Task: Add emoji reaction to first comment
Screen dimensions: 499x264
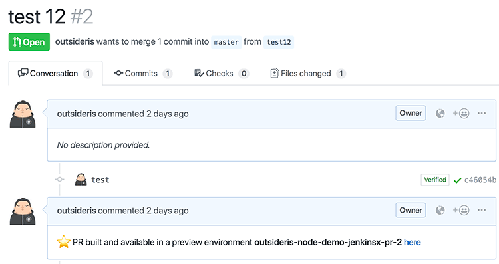Action: [x=461, y=114]
